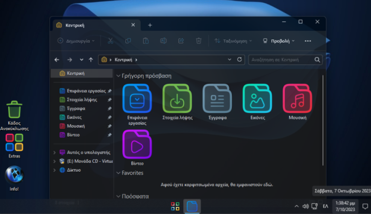Open the green Στοιχεία λήψης folder icon
This screenshot has height=214, width=371.
pos(177,98)
